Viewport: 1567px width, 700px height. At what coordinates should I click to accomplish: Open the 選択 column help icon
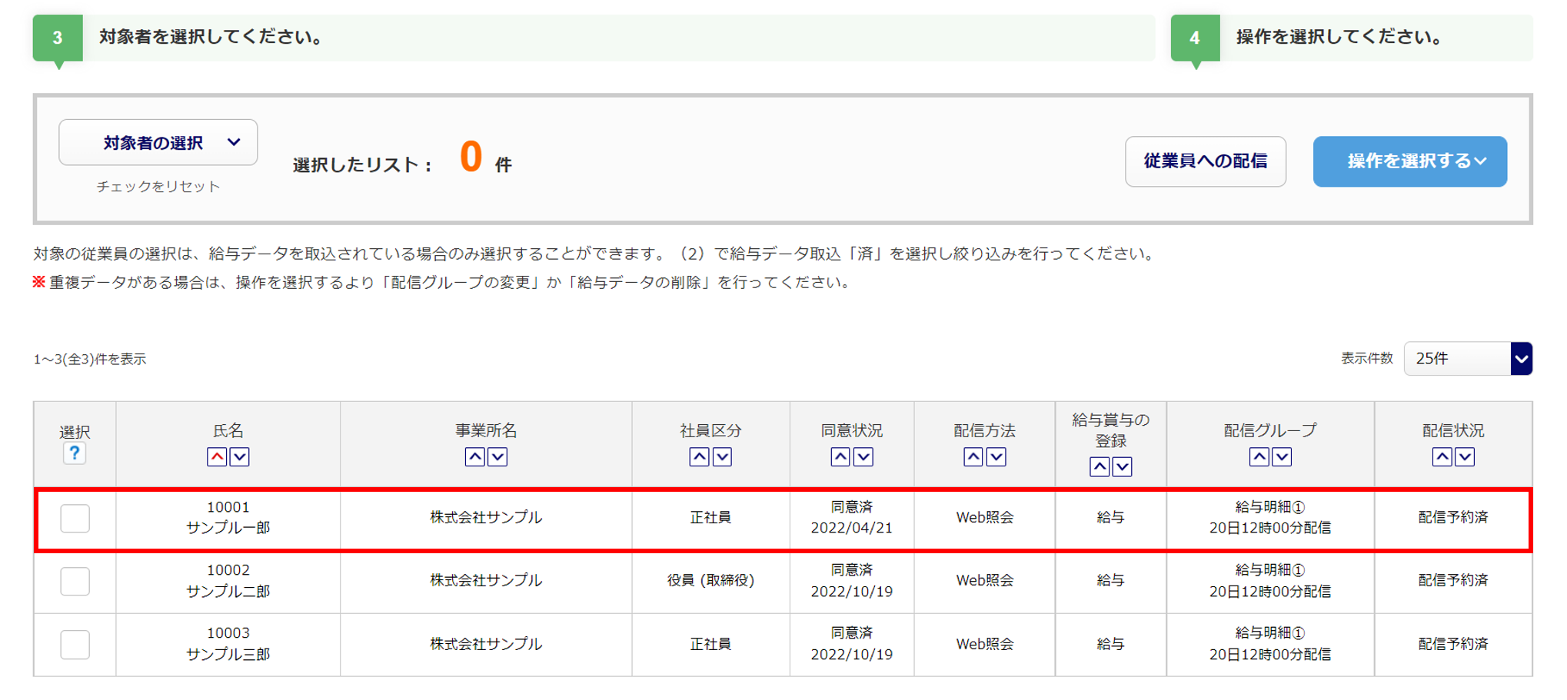tap(75, 453)
